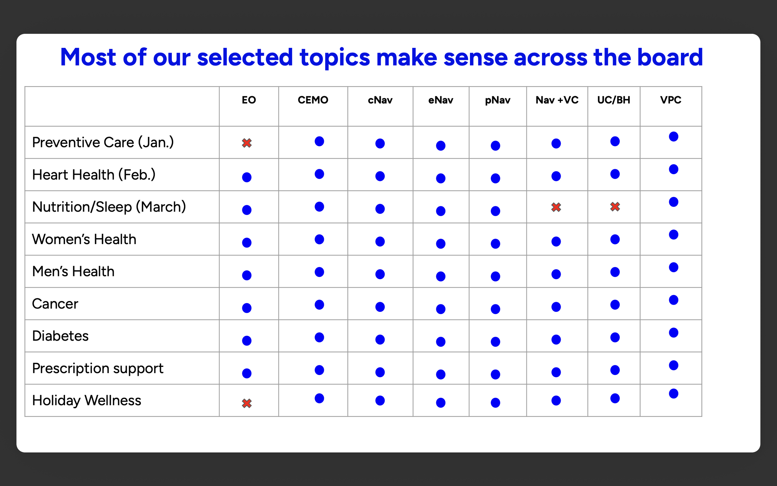
Task: Click the blue dot for Prescription support under pNav
Action: [495, 374]
